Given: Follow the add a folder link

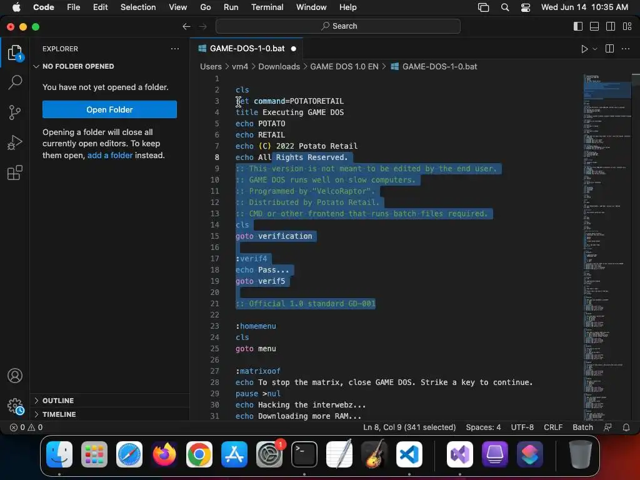Looking at the screenshot, I should [x=110, y=155].
